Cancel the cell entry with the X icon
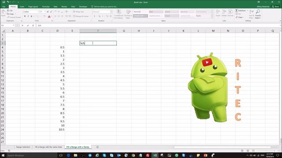This screenshot has width=282, height=158. tap(22, 25)
